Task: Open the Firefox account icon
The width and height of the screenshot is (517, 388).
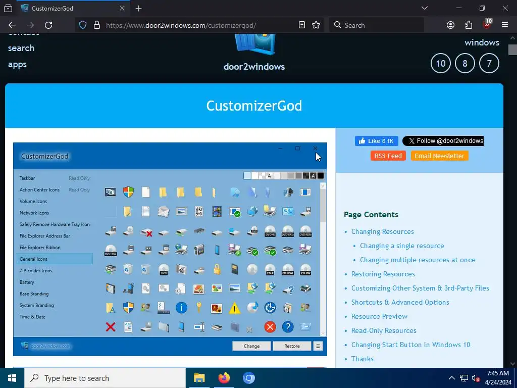Action: pyautogui.click(x=451, y=25)
